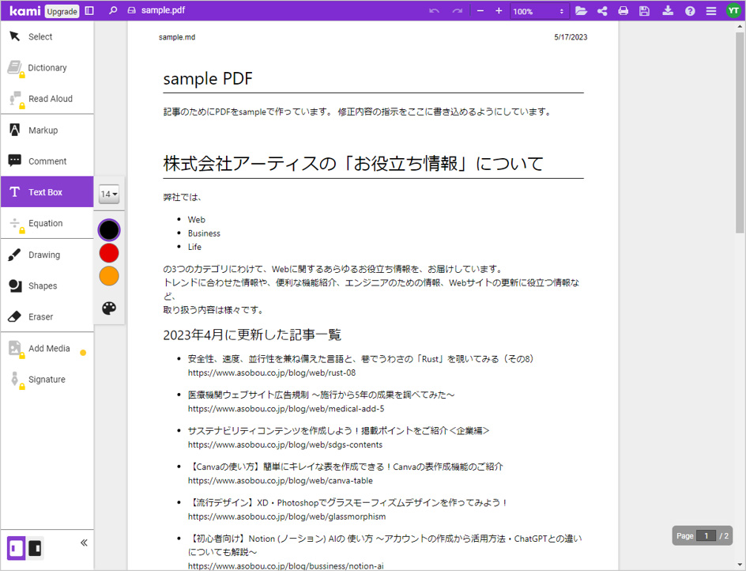
Task: Click the share icon
Action: [602, 11]
